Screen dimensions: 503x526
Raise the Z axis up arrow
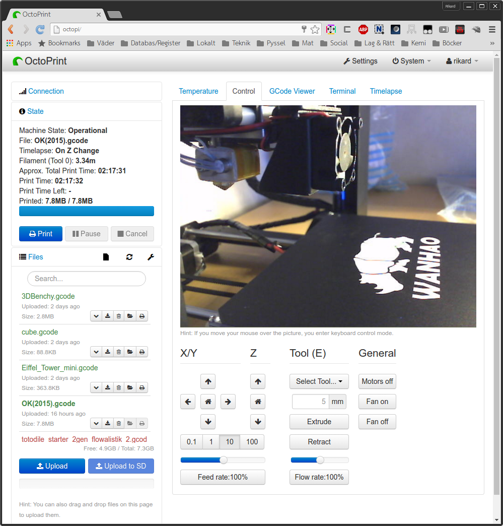pyautogui.click(x=258, y=381)
